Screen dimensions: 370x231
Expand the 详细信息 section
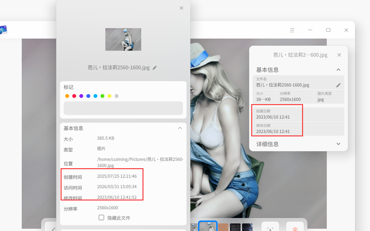click(338, 144)
